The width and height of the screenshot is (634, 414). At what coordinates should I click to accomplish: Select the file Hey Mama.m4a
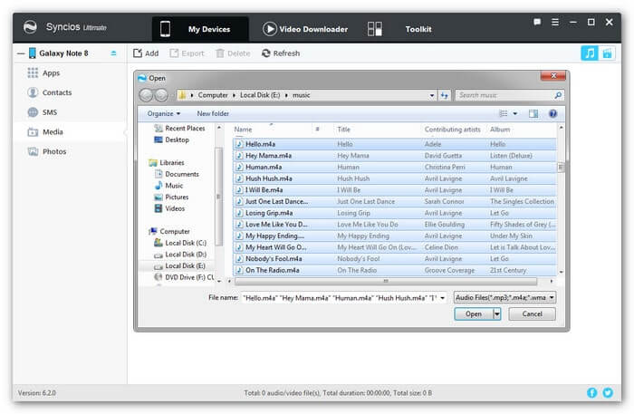(395, 156)
